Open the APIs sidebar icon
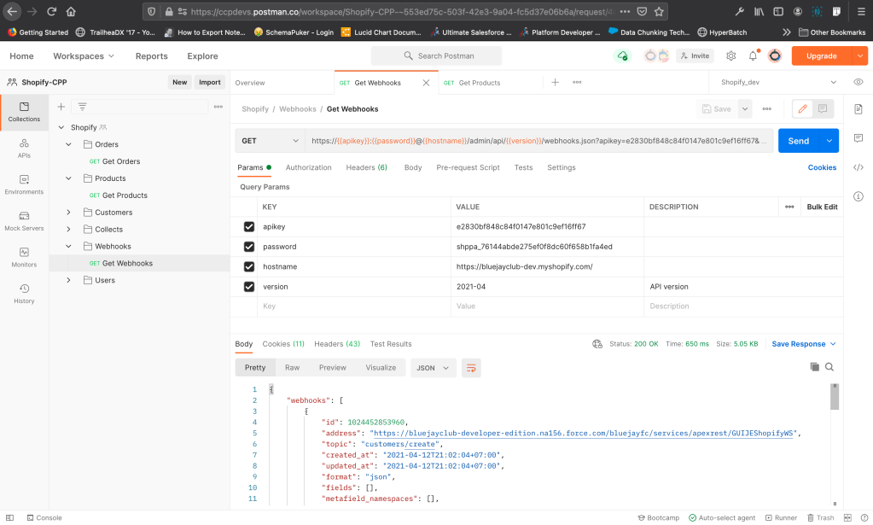Screen dimensions: 873x525 [x=24, y=148]
